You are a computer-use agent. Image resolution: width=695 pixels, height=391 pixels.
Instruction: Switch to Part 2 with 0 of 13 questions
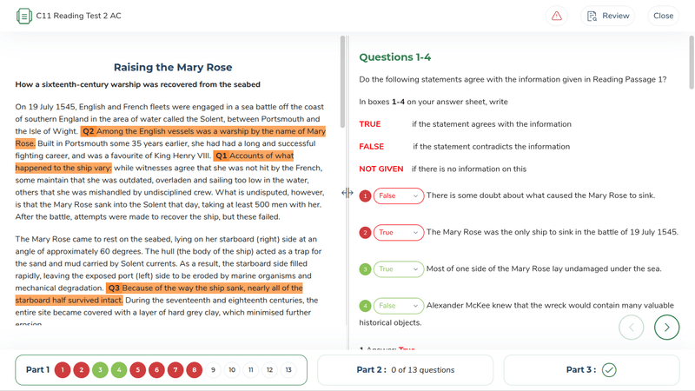point(406,370)
